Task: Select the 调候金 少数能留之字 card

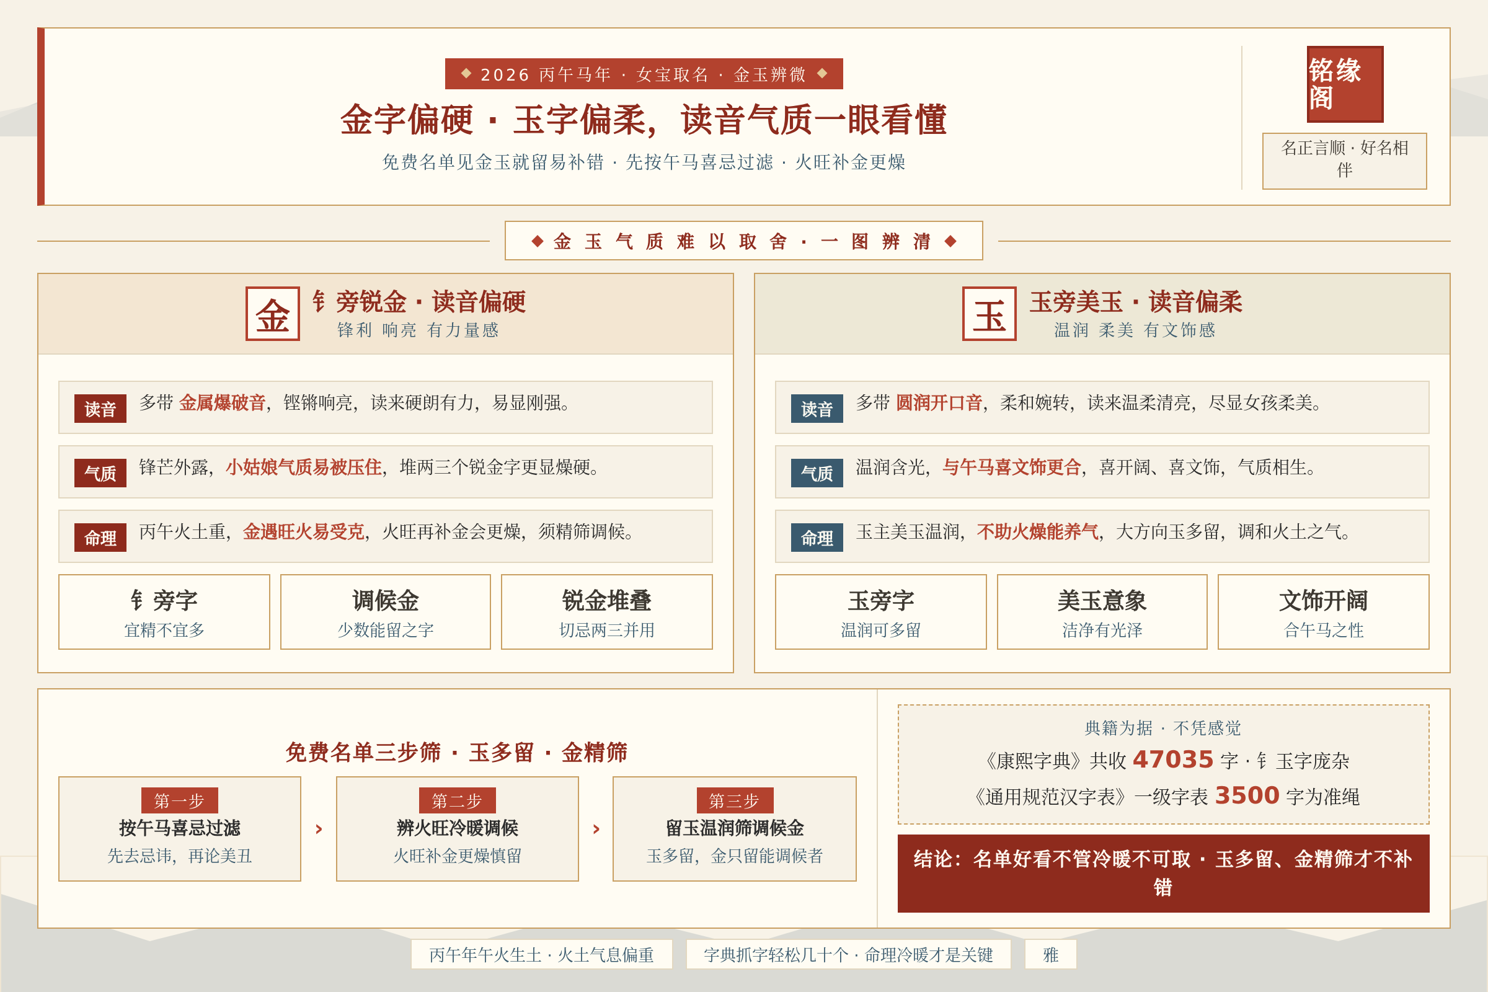Action: [385, 612]
